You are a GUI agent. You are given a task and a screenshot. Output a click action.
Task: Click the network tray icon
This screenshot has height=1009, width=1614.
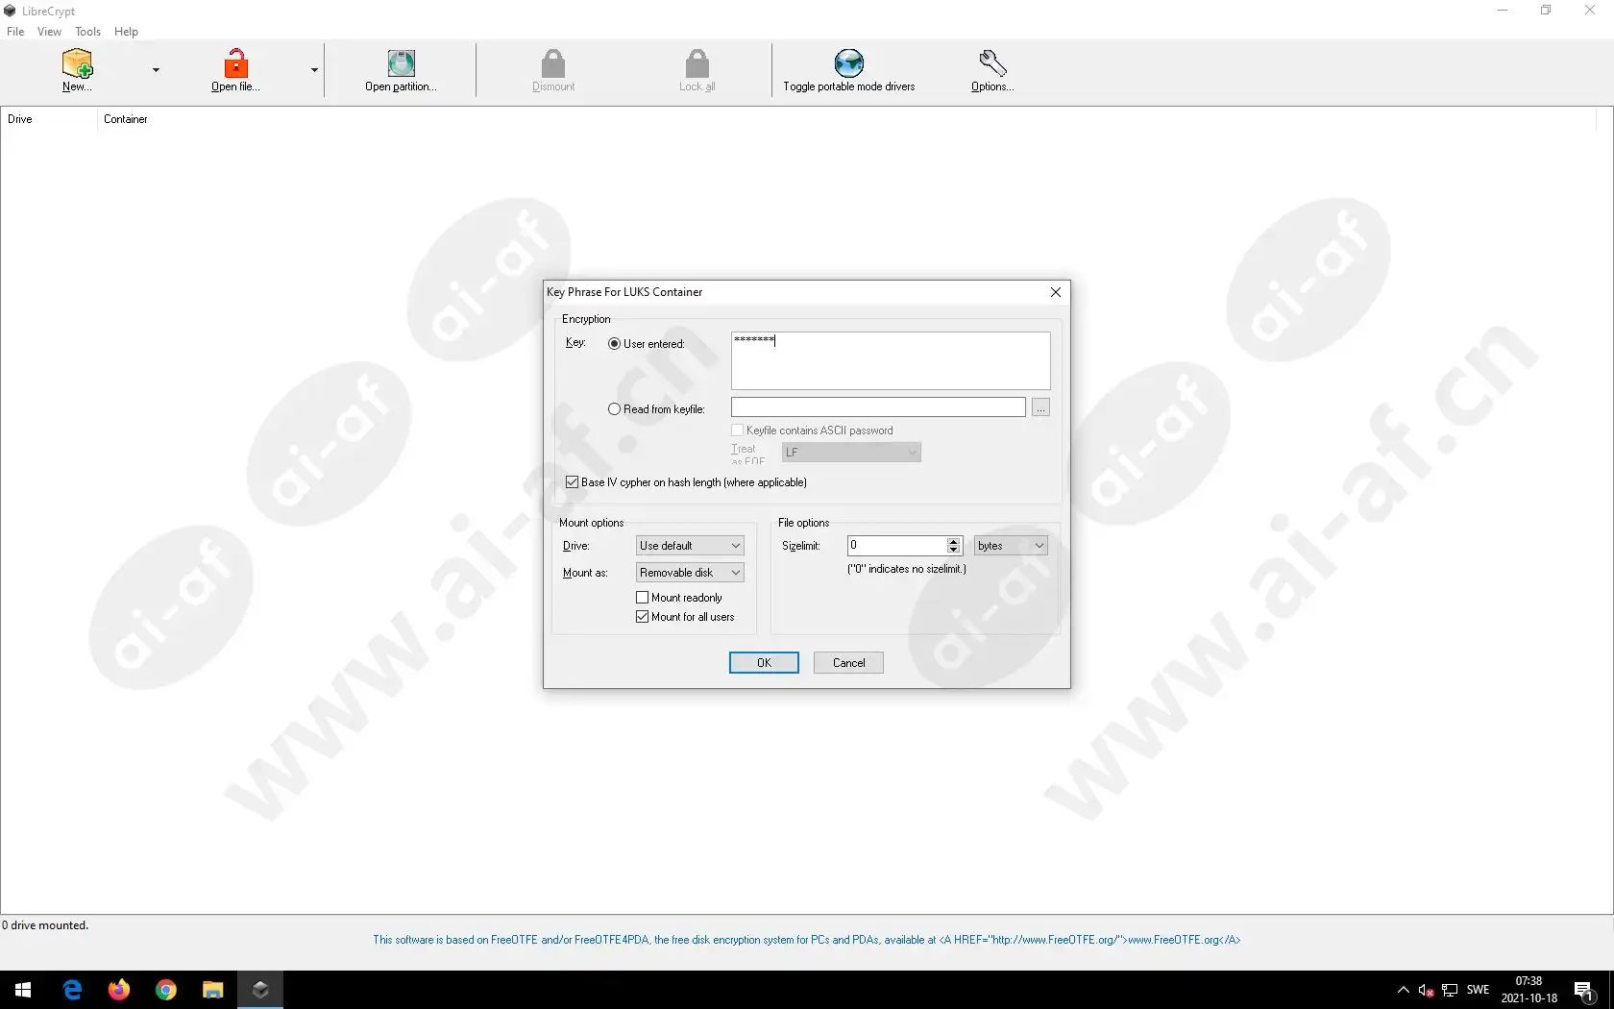tap(1451, 990)
